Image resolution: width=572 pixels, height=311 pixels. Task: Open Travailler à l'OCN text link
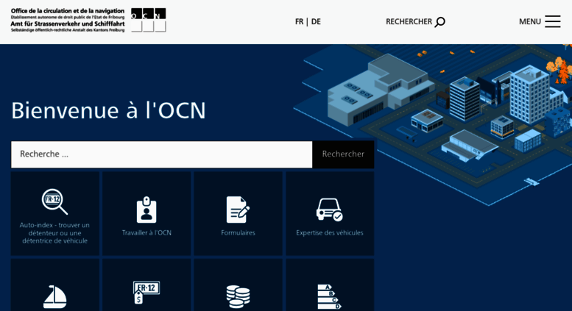146,233
